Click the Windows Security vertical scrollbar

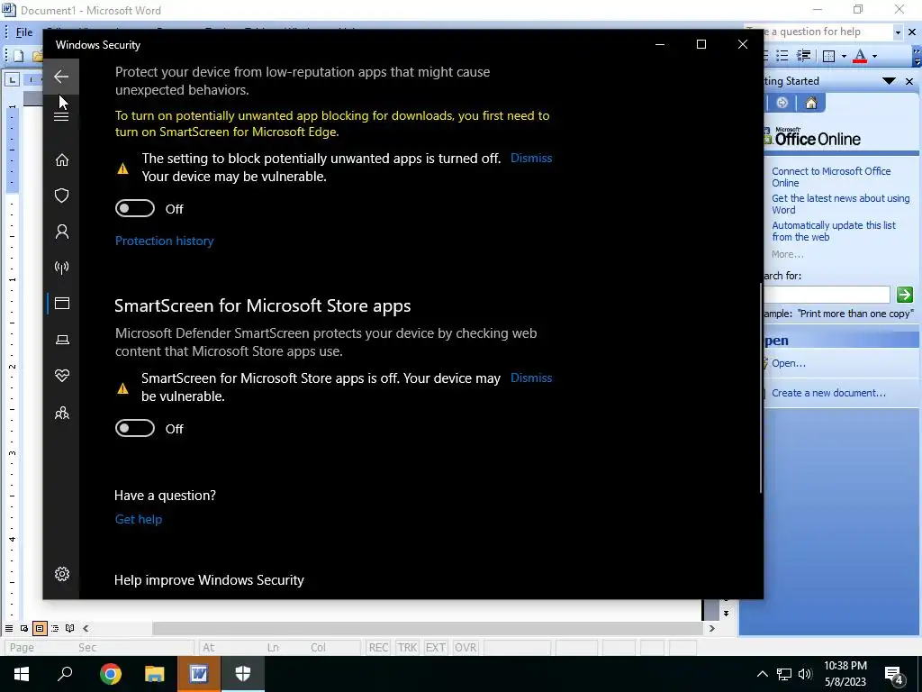coord(760,388)
